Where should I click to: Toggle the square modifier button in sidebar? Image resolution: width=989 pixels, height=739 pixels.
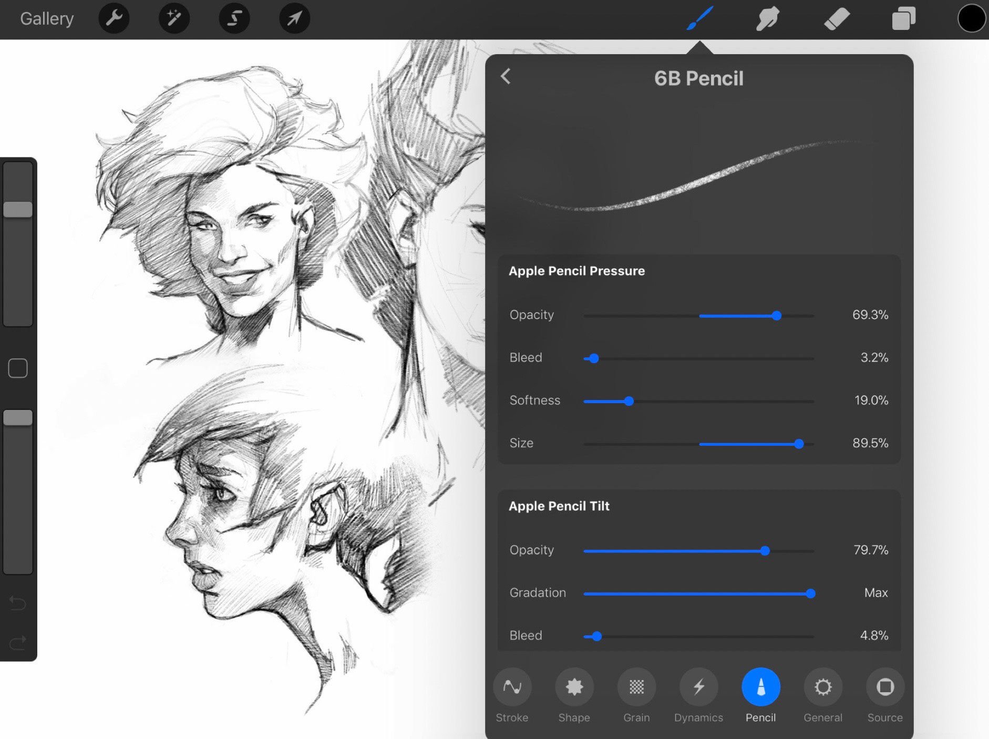(18, 368)
